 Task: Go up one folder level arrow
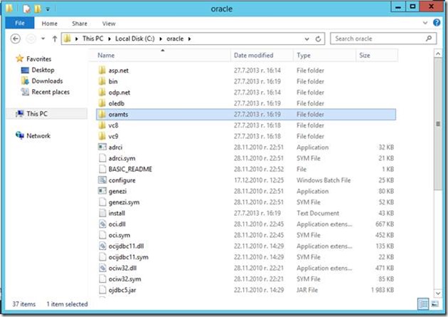(53, 38)
